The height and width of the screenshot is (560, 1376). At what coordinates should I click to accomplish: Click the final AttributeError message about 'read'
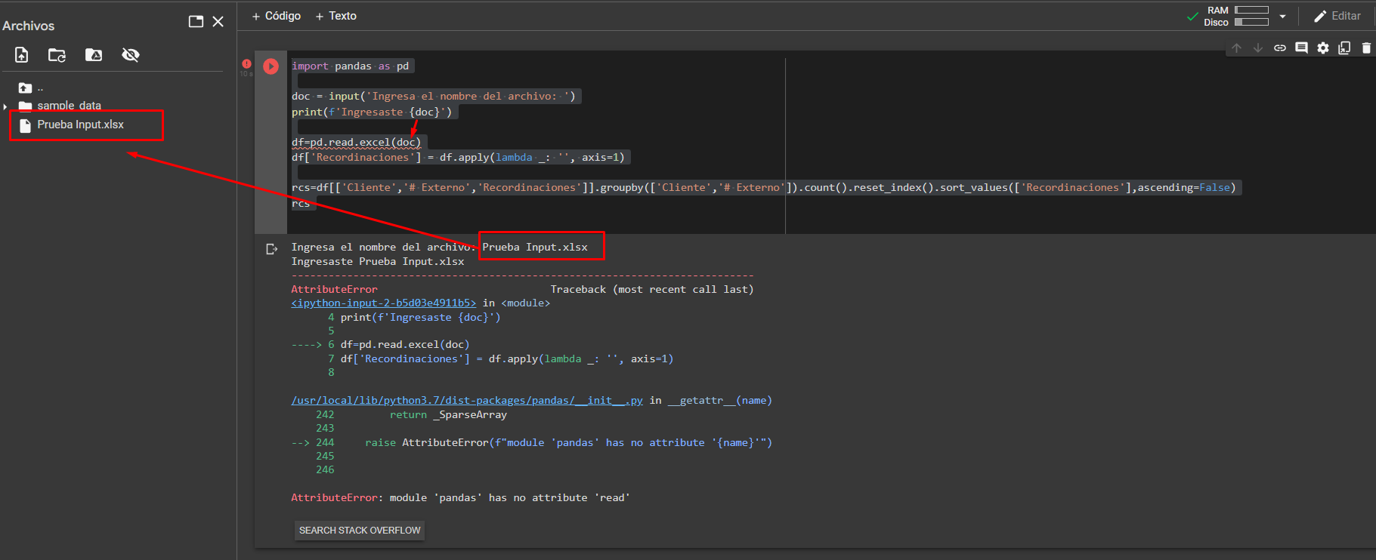pos(461,497)
